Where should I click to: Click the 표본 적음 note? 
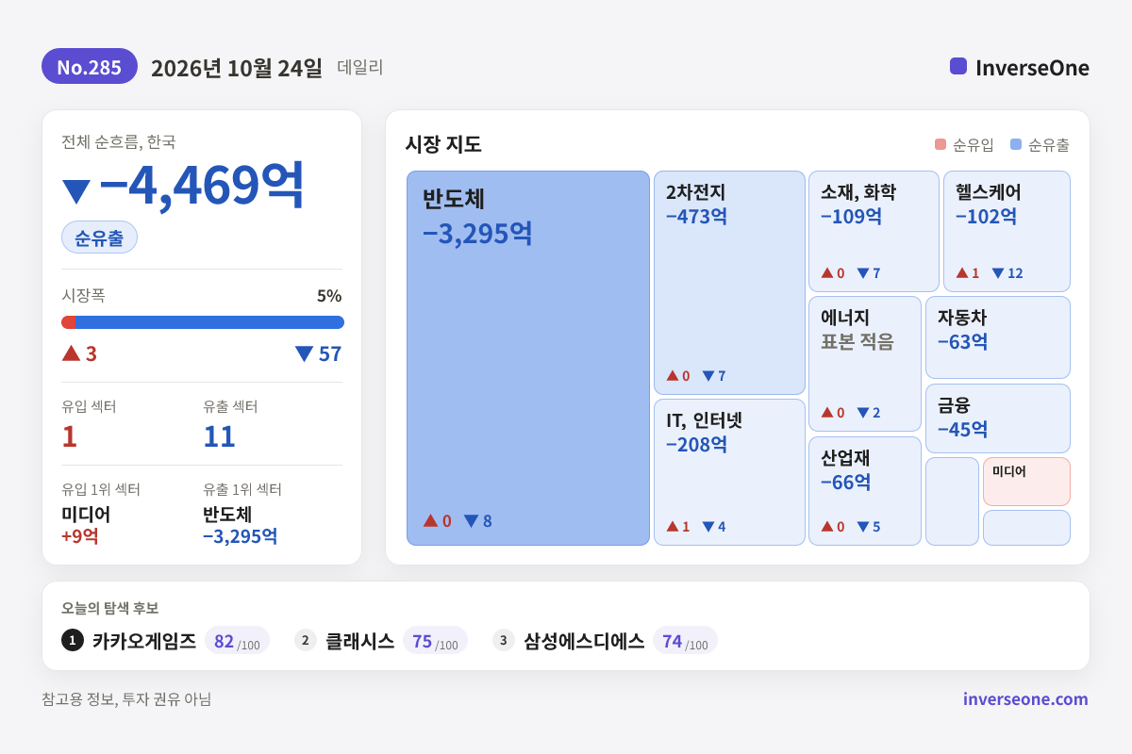point(857,341)
